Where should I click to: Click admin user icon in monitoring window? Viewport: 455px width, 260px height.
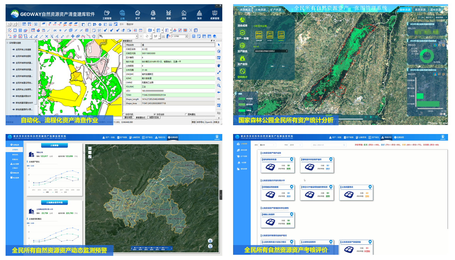click(x=216, y=137)
